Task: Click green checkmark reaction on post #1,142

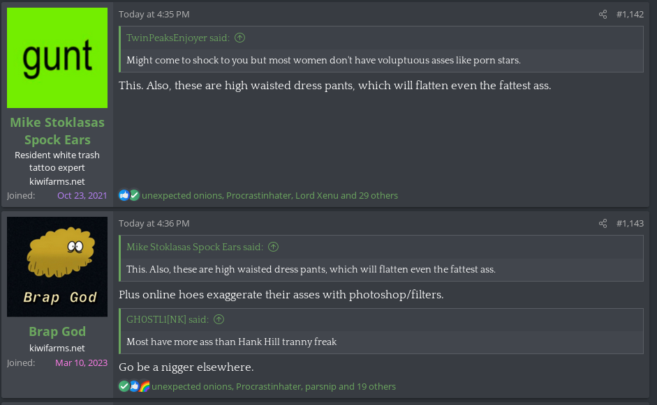Action: (x=134, y=195)
